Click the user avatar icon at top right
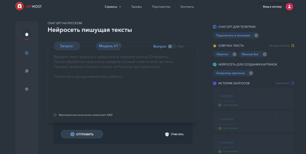 click(289, 7)
